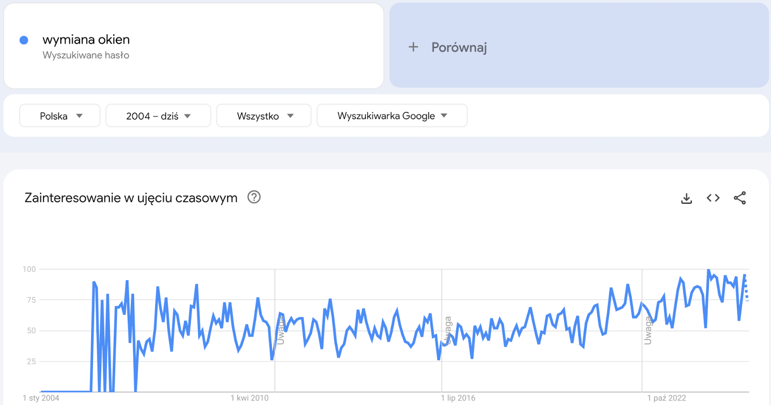Click the 100 value on vertical axis
This screenshot has height=405, width=771.
tap(29, 269)
